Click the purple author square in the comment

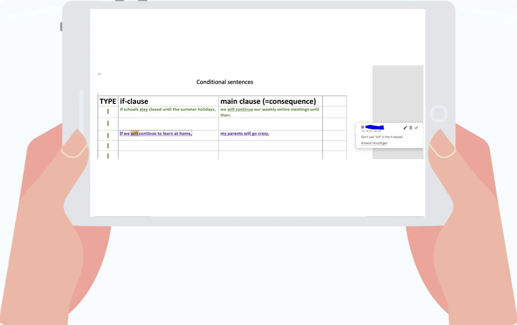(362, 127)
